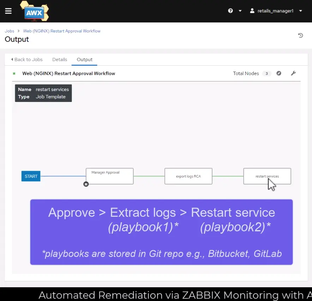Click the retails_manager1 username

point(275,11)
